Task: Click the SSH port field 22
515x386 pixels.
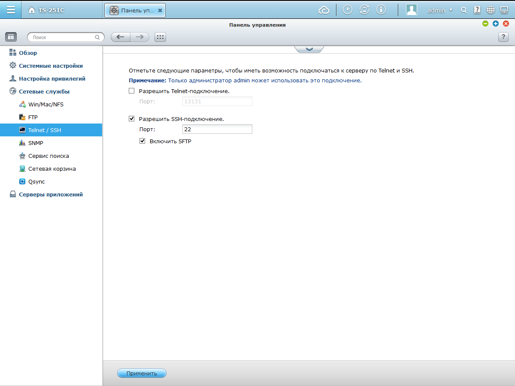Action: point(217,129)
